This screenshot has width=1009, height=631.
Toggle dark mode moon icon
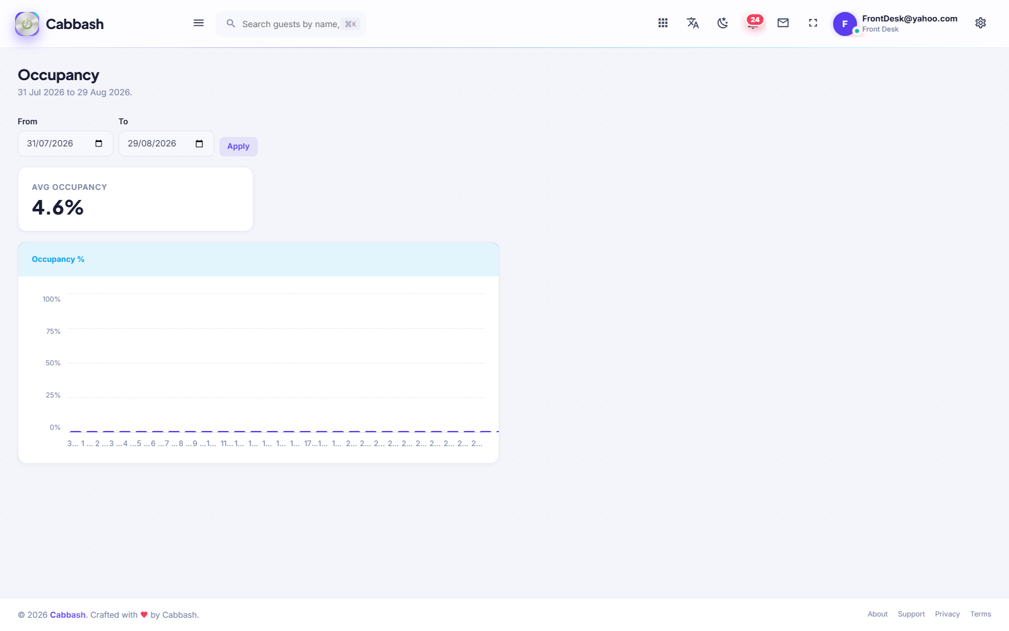[723, 23]
